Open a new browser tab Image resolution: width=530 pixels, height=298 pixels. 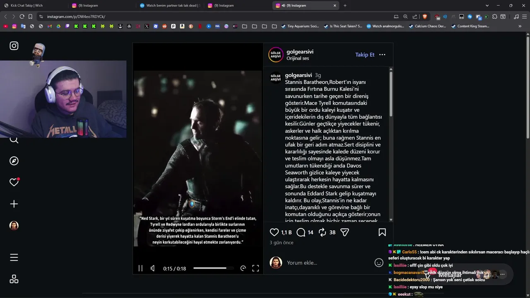pos(345,5)
